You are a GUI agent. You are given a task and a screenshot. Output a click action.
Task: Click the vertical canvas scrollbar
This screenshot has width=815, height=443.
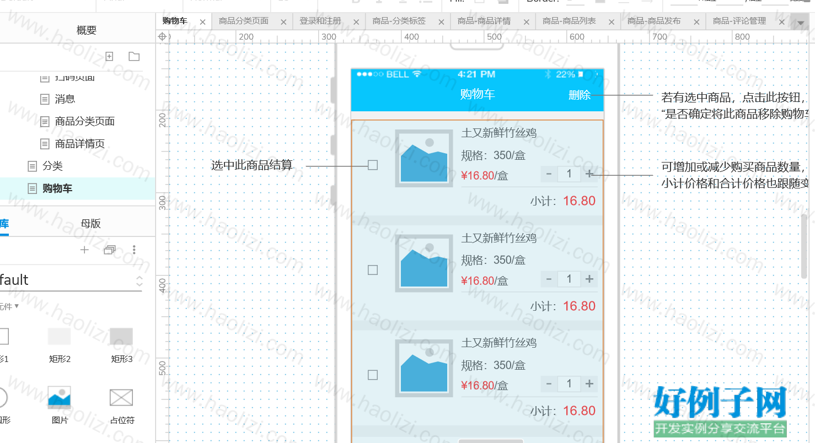tap(804, 246)
